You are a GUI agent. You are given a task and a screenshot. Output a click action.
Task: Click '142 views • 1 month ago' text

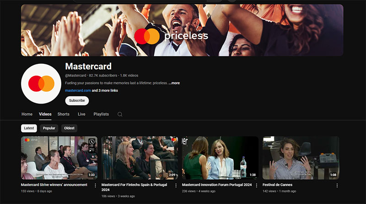tap(279, 191)
